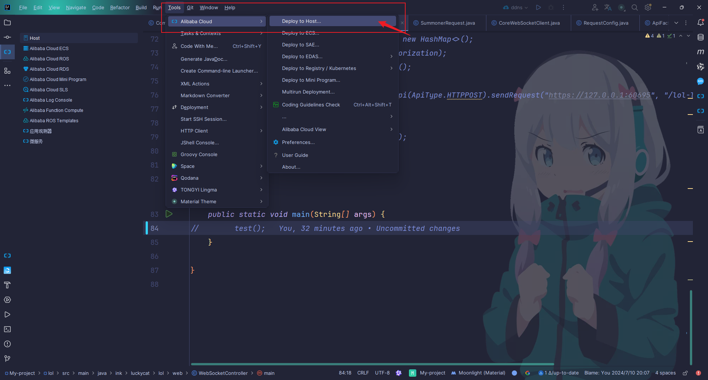Click the My-project branch widget in status bar

427,373
